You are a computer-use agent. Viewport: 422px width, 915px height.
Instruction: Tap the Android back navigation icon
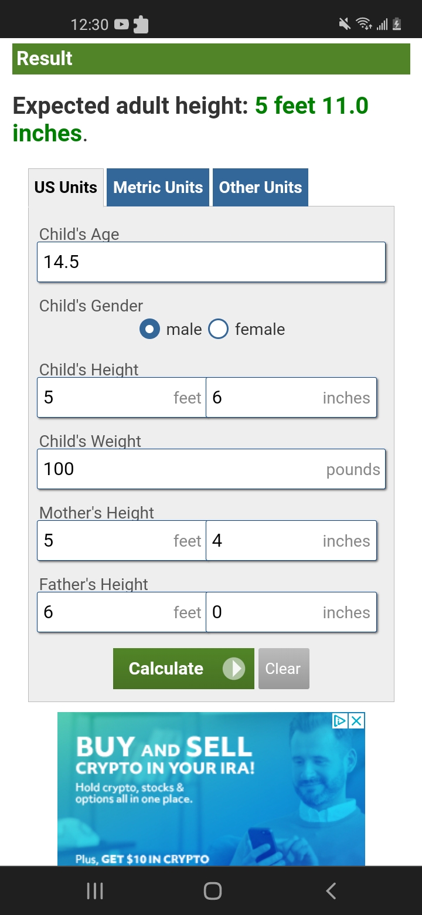tap(331, 892)
